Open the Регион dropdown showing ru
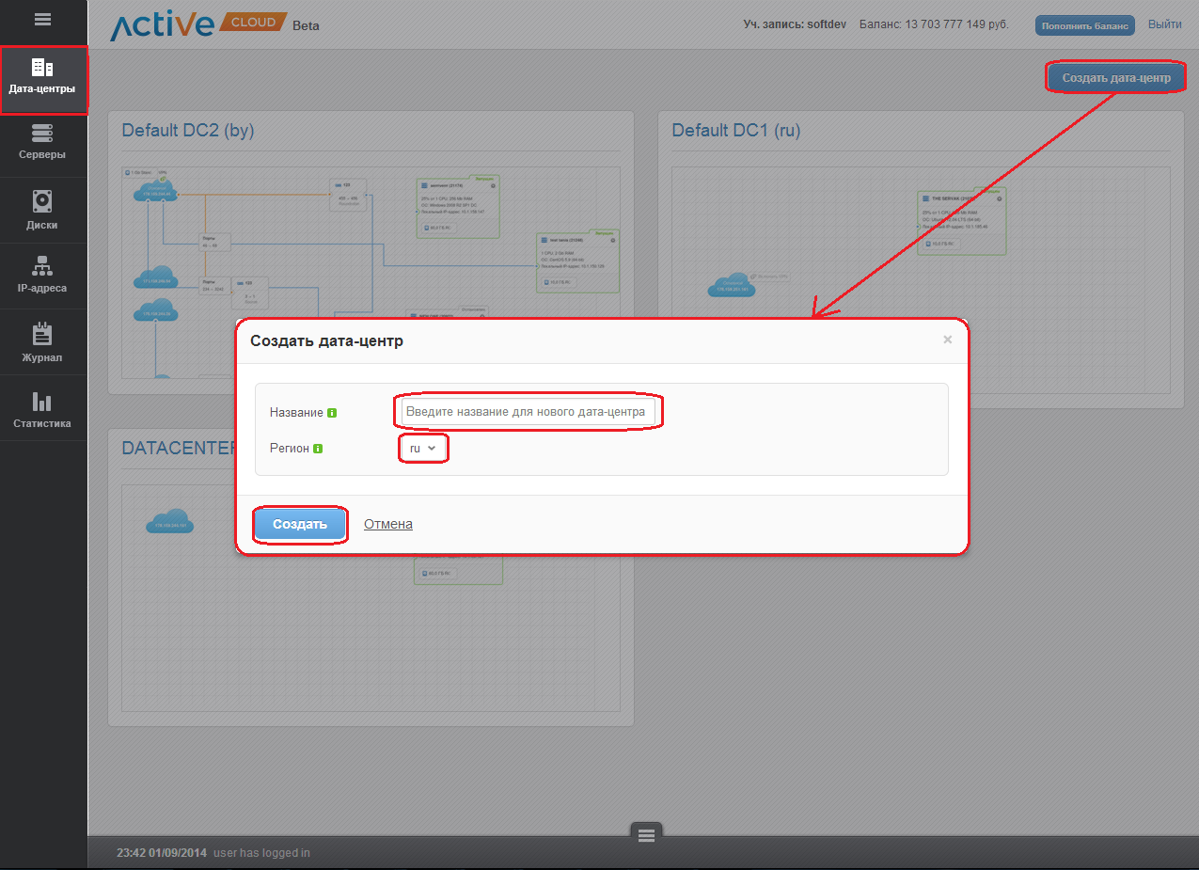 coord(422,449)
